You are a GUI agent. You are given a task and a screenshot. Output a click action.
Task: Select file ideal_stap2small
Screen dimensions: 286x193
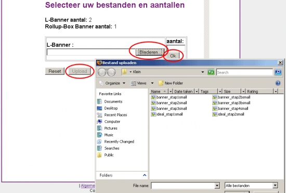tap(228, 114)
